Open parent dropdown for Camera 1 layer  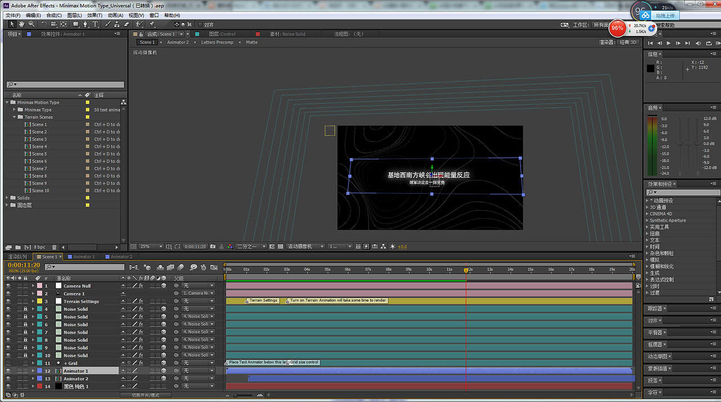[198, 294]
